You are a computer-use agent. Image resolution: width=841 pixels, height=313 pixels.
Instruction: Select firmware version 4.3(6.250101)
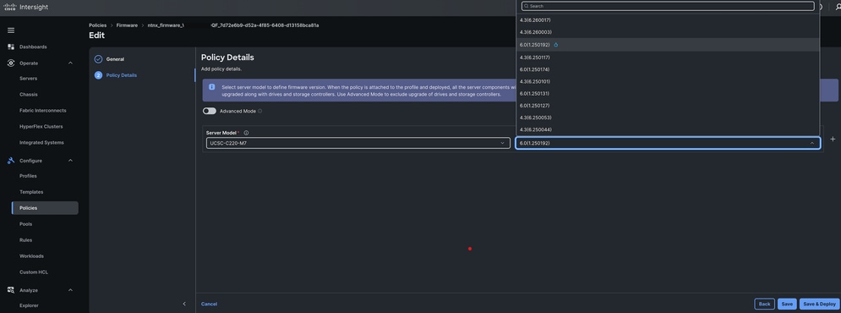click(x=668, y=81)
